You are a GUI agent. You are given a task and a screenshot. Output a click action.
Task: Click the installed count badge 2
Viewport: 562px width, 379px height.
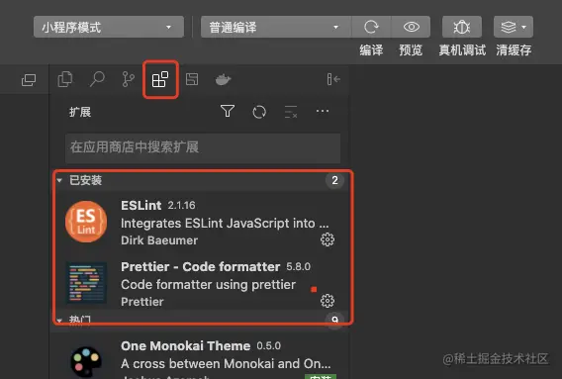(x=334, y=180)
